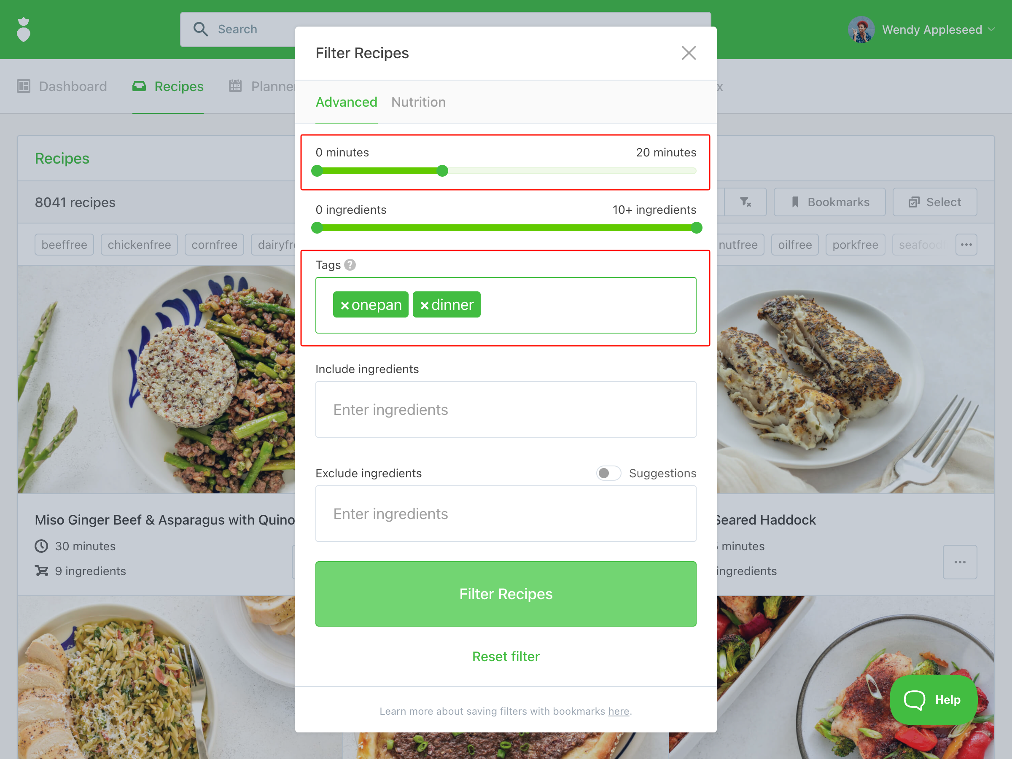This screenshot has width=1012, height=759.
Task: Click the Tags help question mark icon
Action: [350, 265]
